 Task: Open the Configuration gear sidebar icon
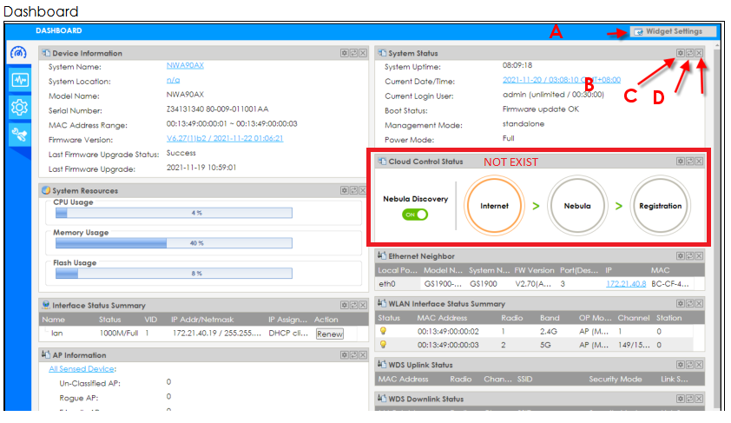click(20, 107)
